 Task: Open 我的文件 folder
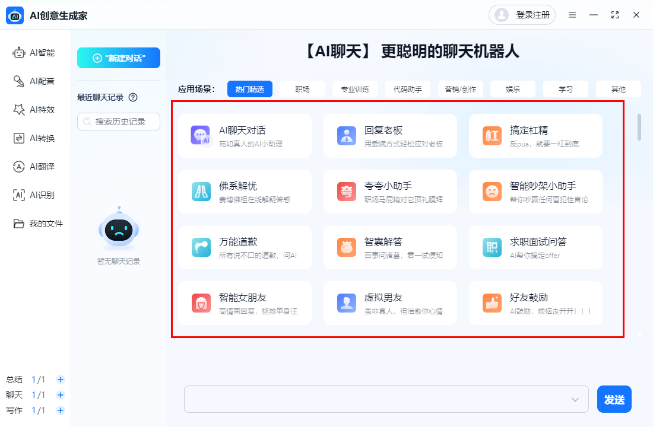pos(38,224)
